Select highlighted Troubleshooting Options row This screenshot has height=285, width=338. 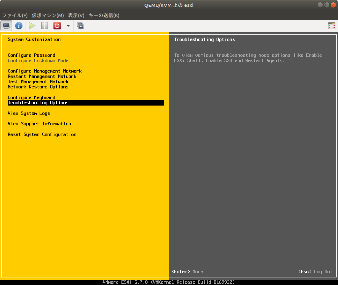click(85, 103)
